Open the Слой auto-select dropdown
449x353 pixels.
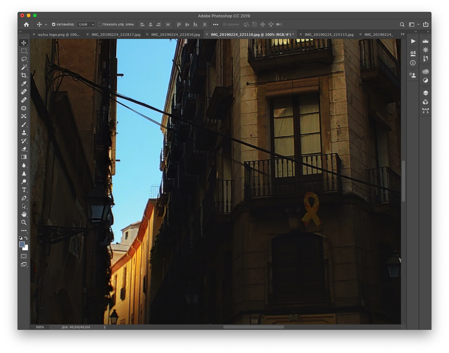coord(86,24)
